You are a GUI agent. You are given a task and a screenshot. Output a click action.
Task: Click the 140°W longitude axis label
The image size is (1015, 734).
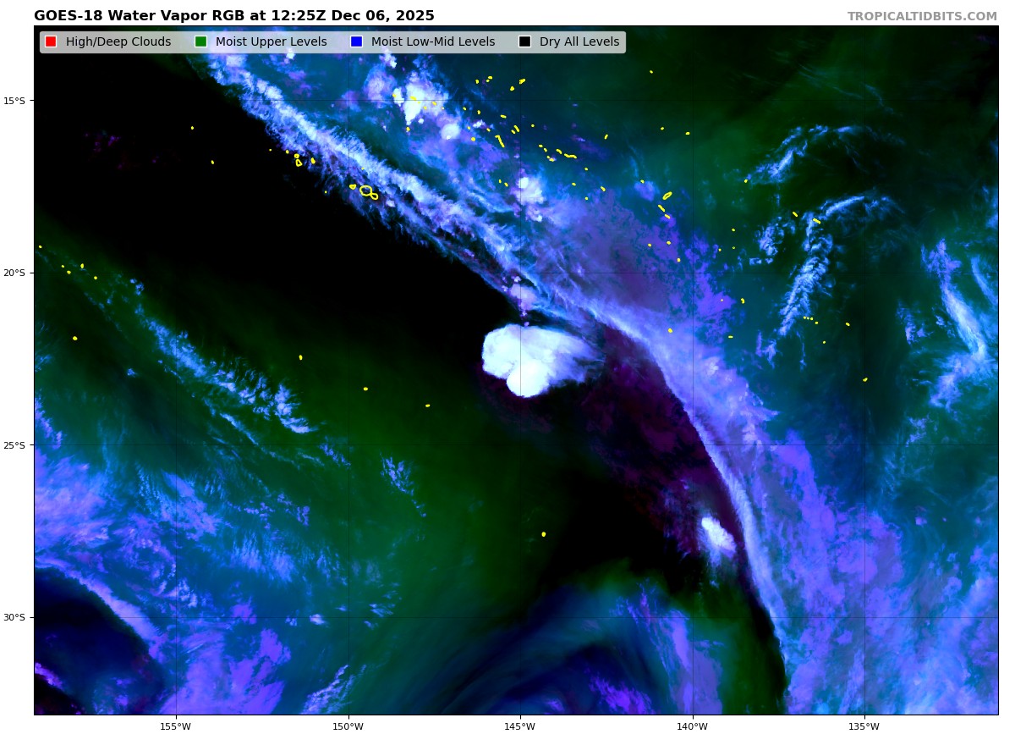click(x=692, y=726)
